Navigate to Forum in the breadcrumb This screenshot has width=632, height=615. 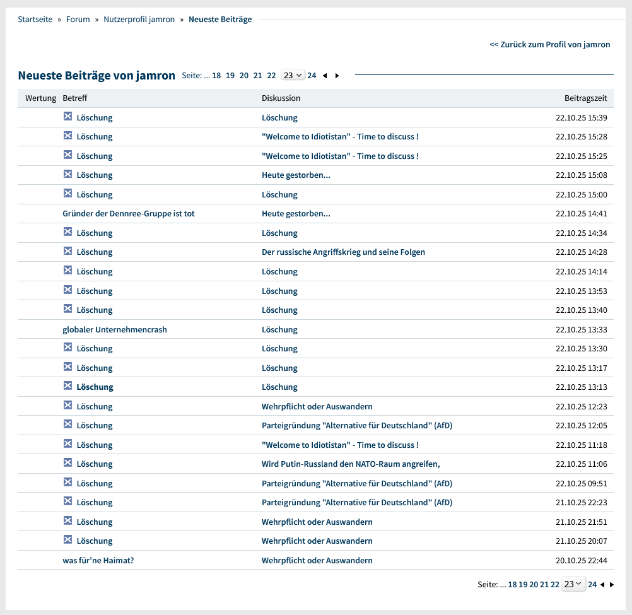point(78,20)
